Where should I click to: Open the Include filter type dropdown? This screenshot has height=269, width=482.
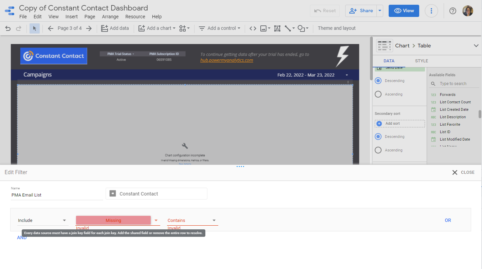point(42,221)
